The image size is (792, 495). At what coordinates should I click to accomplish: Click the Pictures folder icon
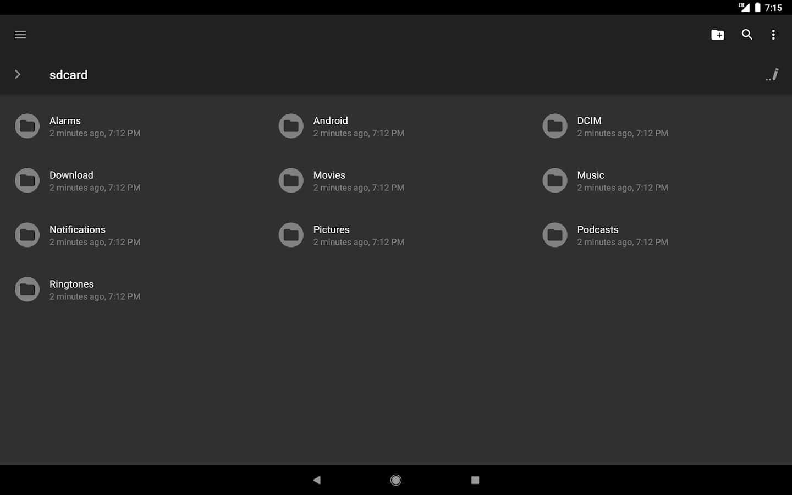tap(291, 235)
